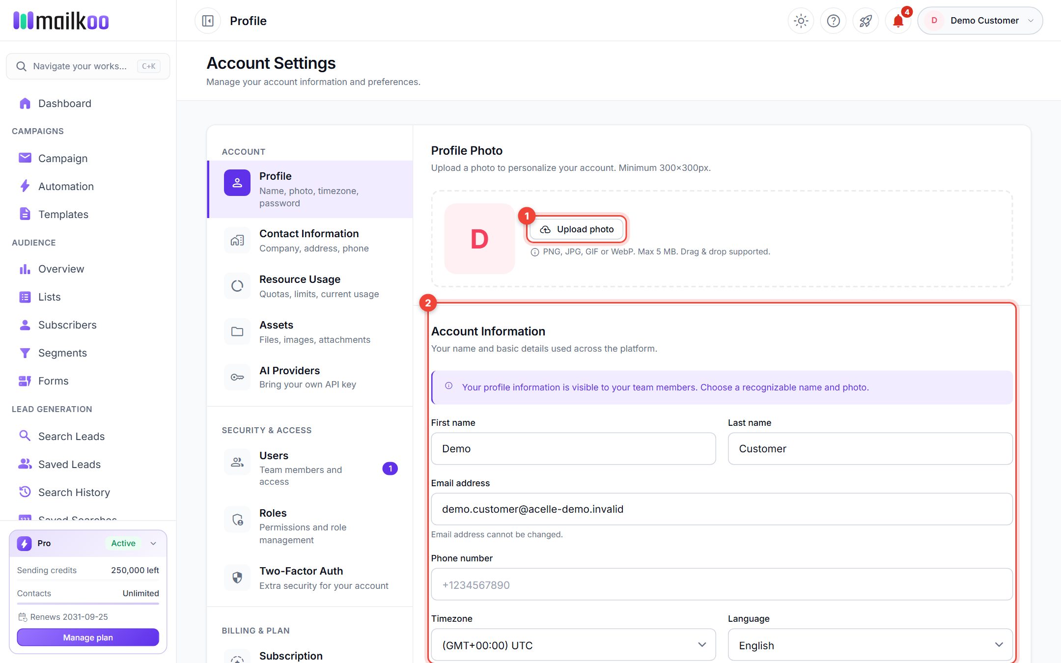The height and width of the screenshot is (663, 1061).
Task: Open the Language dropdown
Action: click(x=870, y=645)
